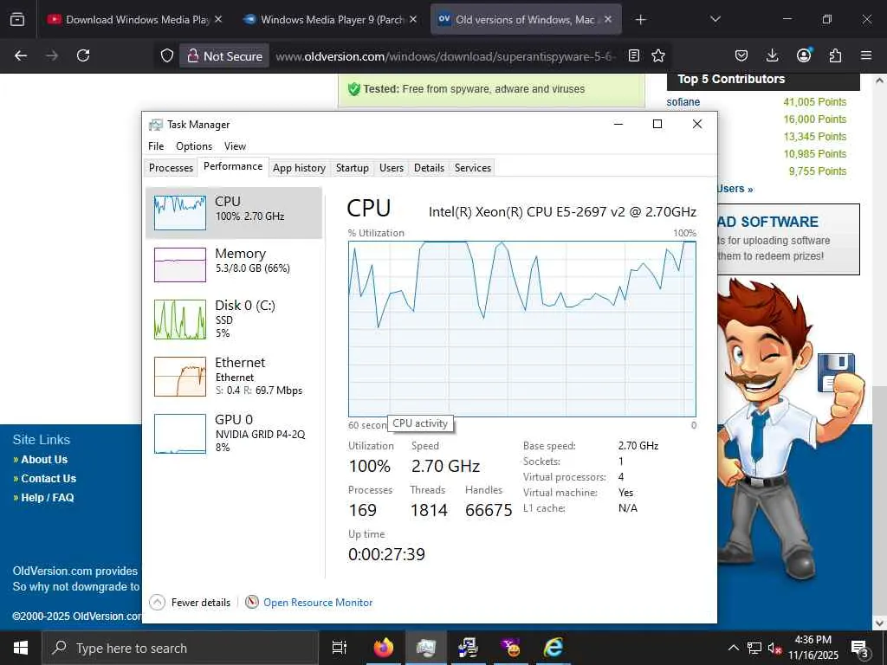Click the Tested green shield icon
The height and width of the screenshot is (665, 887).
click(353, 89)
